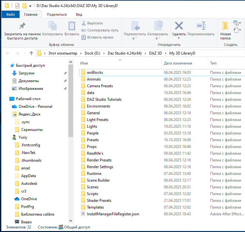This screenshot has width=245, height=232.
Task: Click the Скопировать путь icon
Action: pyautogui.click(x=84, y=30)
